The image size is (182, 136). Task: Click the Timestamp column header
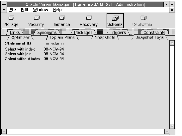pyautogui.click(x=54, y=43)
